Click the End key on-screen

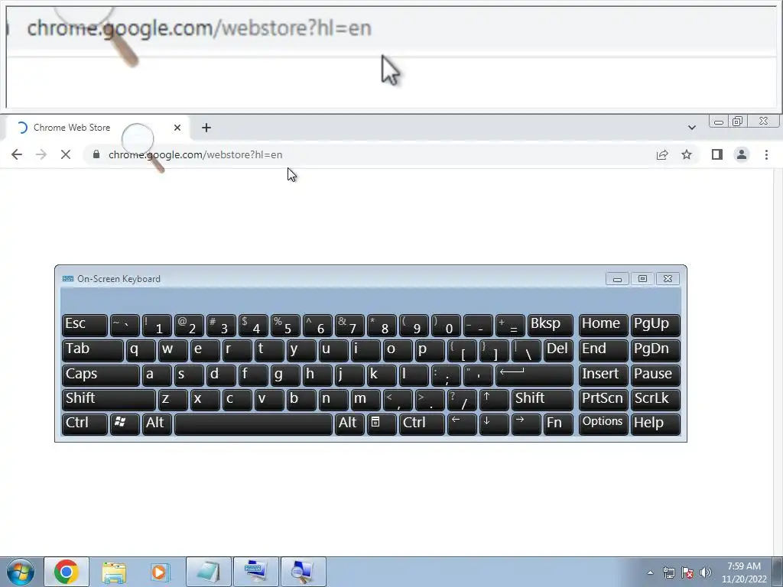tap(603, 350)
